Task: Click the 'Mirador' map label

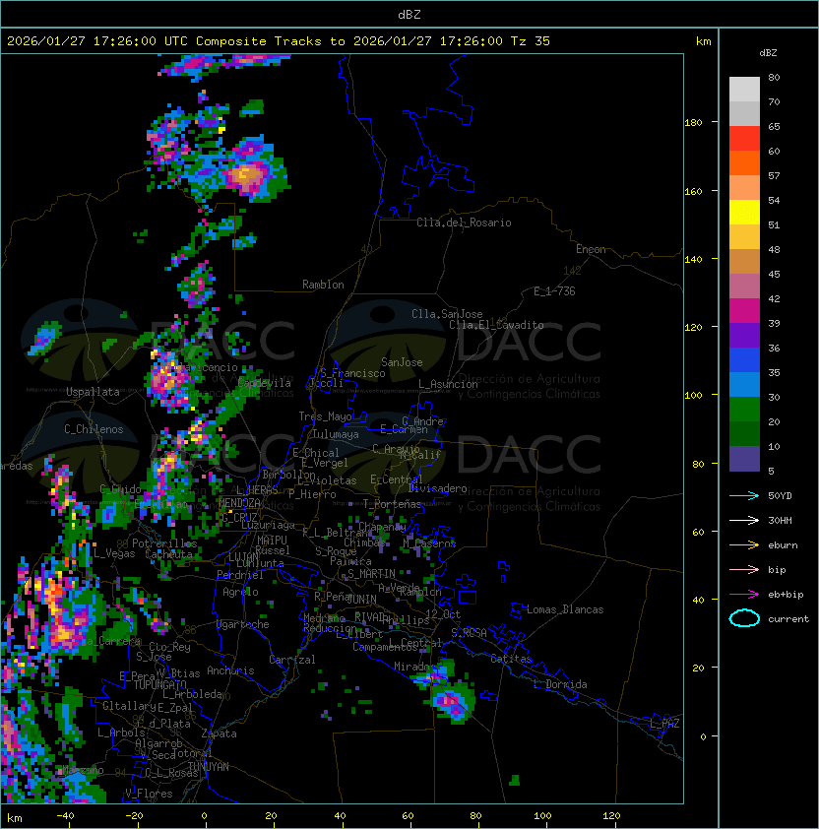Action: coord(414,667)
